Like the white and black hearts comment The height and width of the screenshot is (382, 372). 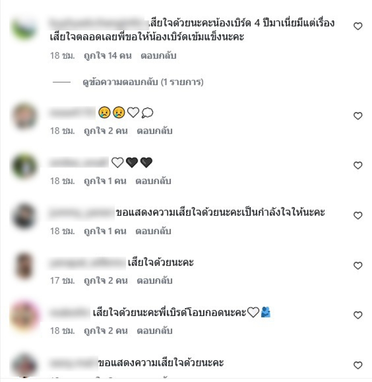(358, 165)
